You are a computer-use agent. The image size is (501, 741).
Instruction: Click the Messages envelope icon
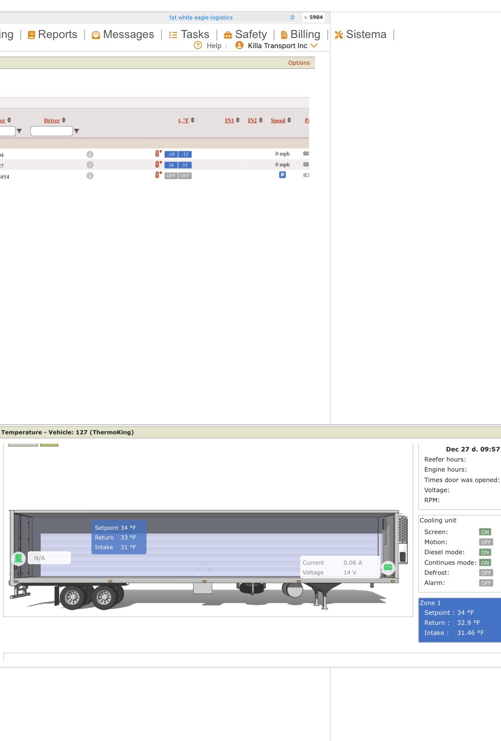[96, 35]
